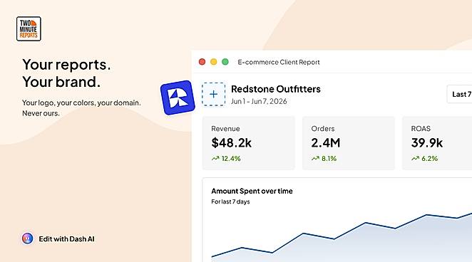
Task: Click the Amount Spent over time heading
Action: pyautogui.click(x=252, y=191)
